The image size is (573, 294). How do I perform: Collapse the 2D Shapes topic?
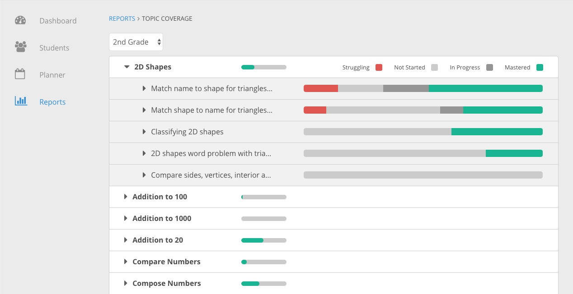point(127,67)
